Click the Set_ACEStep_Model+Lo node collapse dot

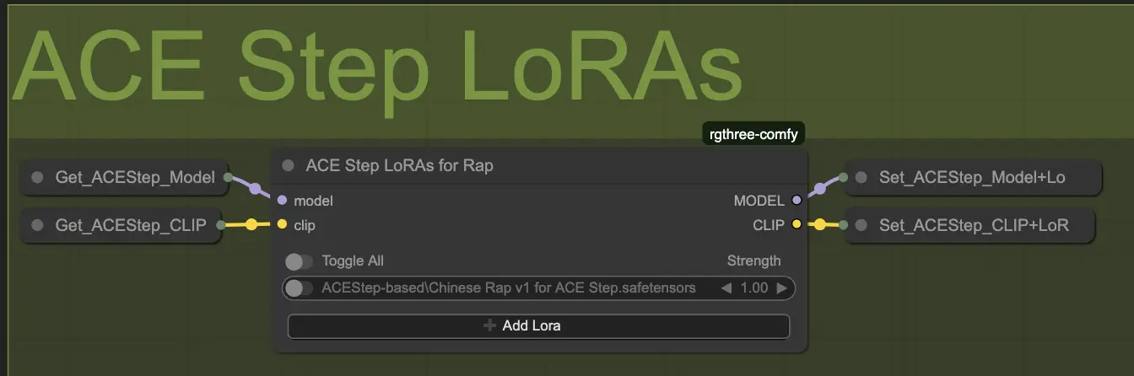coord(861,177)
